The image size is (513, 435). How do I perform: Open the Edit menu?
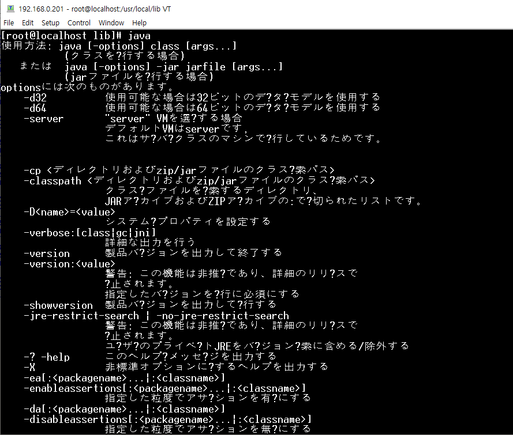tap(28, 23)
